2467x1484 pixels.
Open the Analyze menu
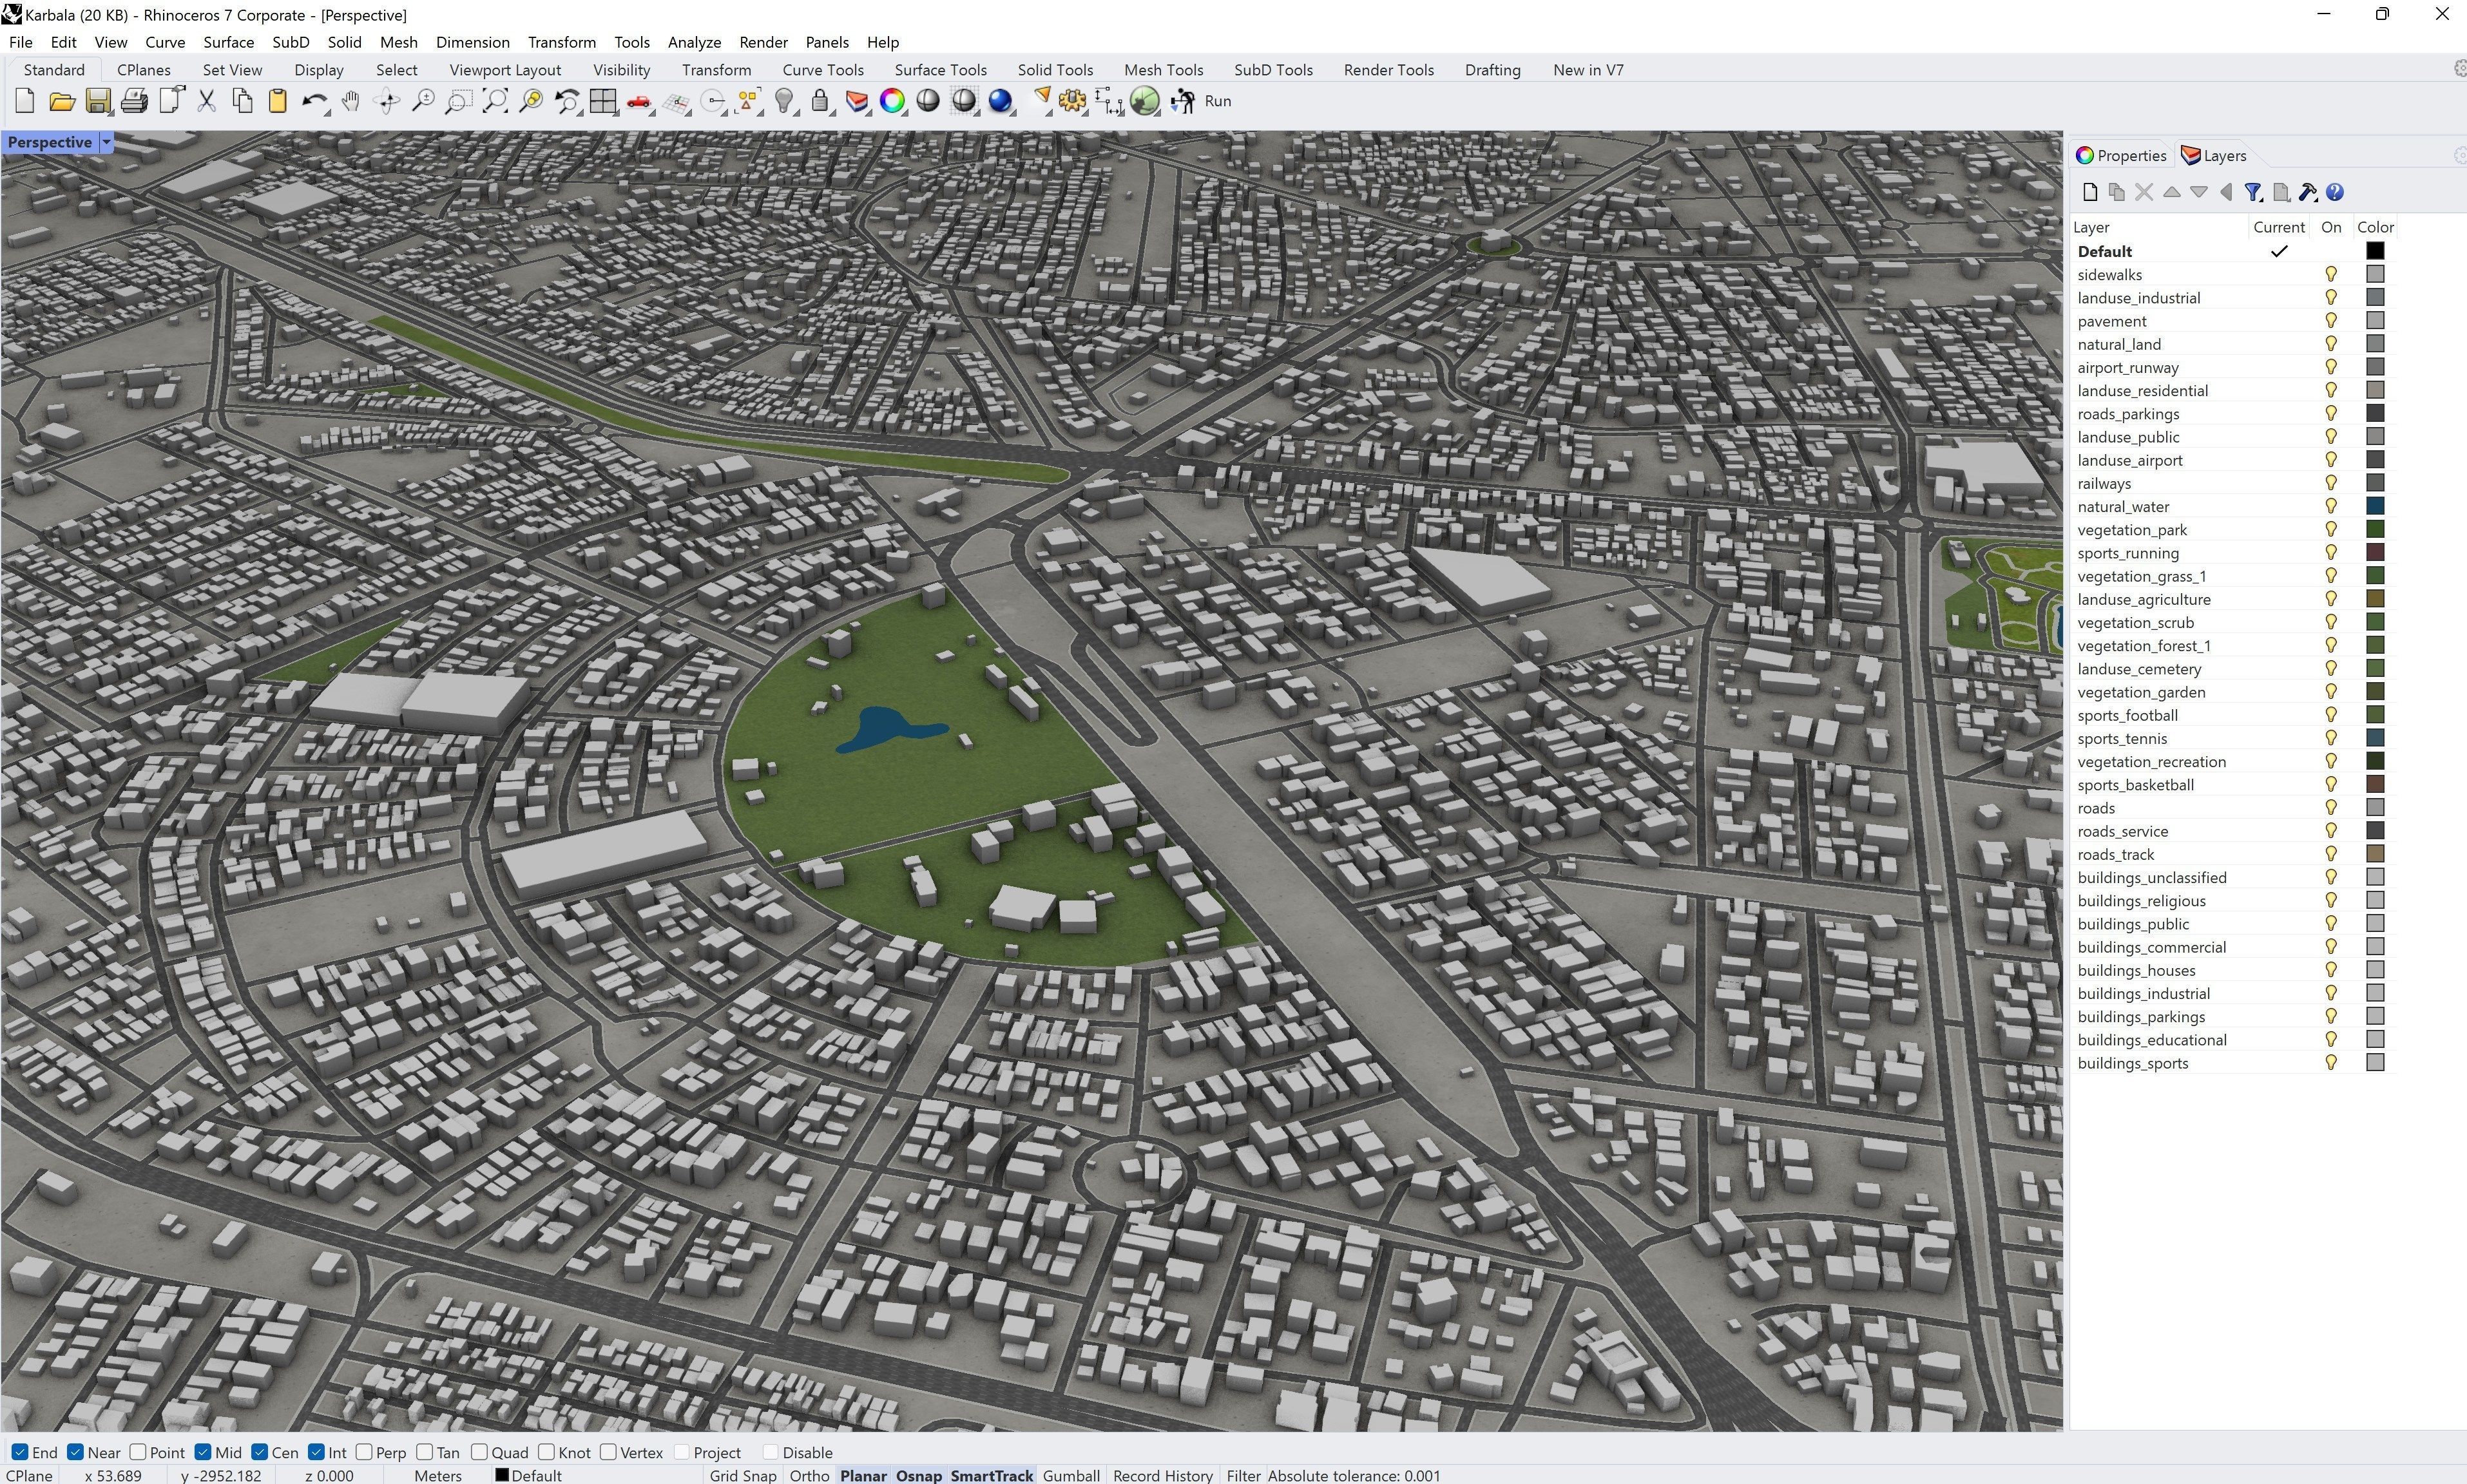(694, 42)
